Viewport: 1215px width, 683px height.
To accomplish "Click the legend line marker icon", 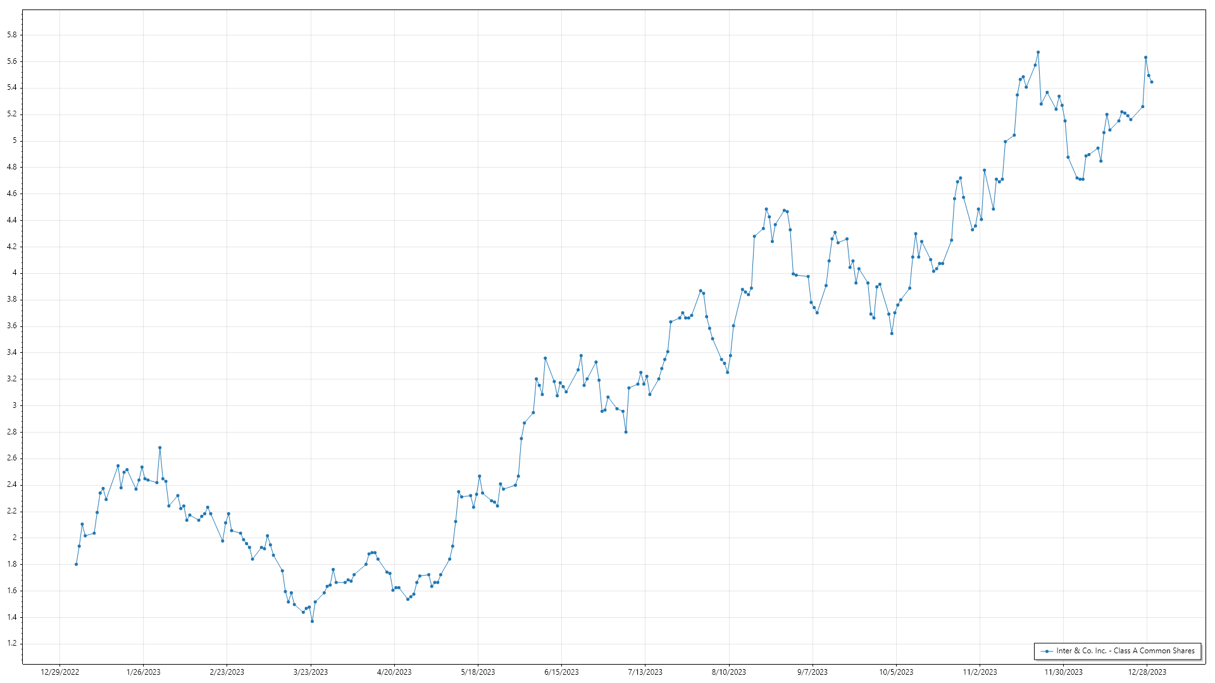I will 1047,651.
